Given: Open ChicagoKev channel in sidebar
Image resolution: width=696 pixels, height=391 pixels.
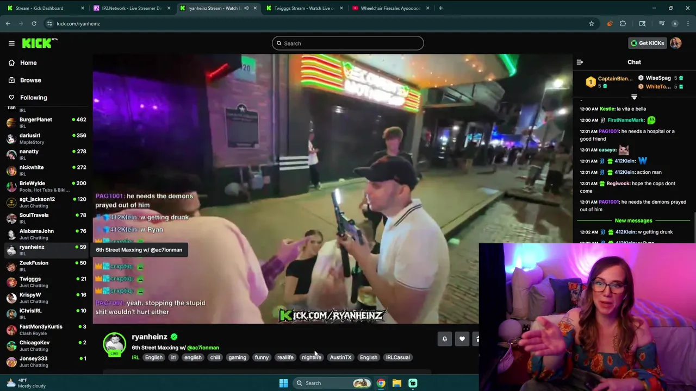Looking at the screenshot, I should coord(46,345).
